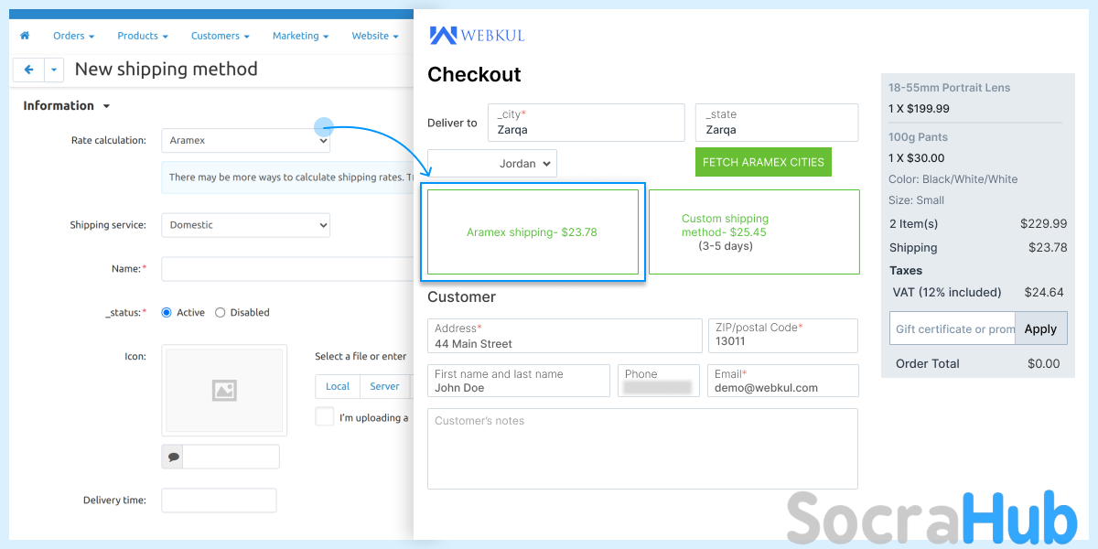Click the speech bubble alt-text icon

[x=173, y=457]
